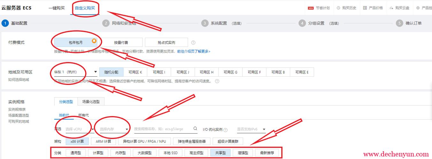432x159 pixels.
Task: Filter by 本地 SSD category
Action: pyautogui.click(x=171, y=153)
